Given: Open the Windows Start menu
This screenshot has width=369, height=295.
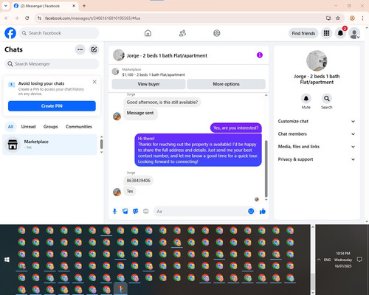Looking at the screenshot, I should [x=7, y=260].
